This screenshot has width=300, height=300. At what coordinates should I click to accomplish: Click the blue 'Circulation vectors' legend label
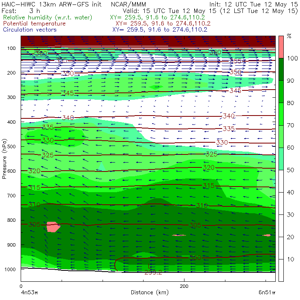coord(30,30)
